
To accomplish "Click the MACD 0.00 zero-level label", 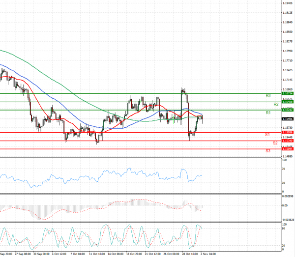I will [x=285, y=205].
